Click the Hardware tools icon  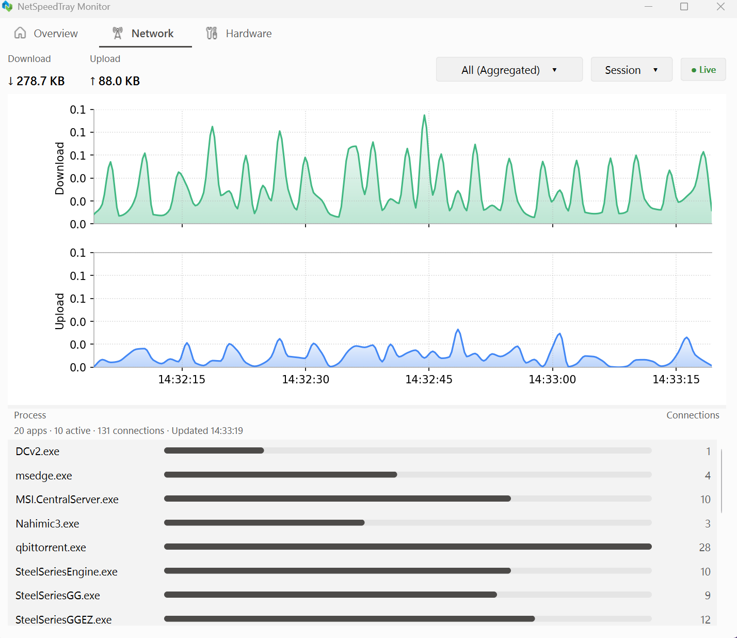point(212,33)
